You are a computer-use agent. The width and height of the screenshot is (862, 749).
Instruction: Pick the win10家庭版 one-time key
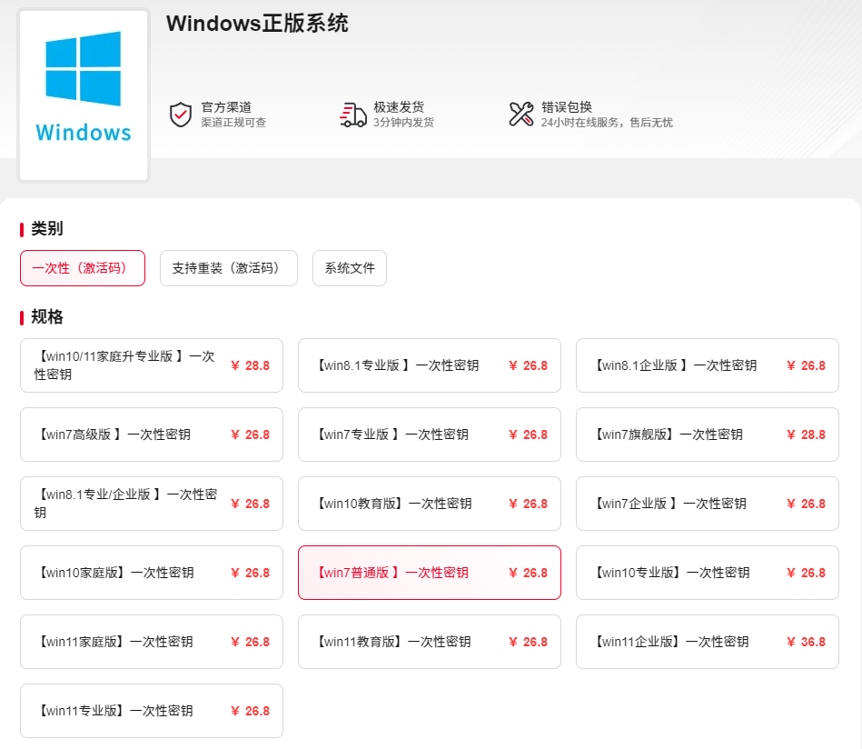pos(152,573)
